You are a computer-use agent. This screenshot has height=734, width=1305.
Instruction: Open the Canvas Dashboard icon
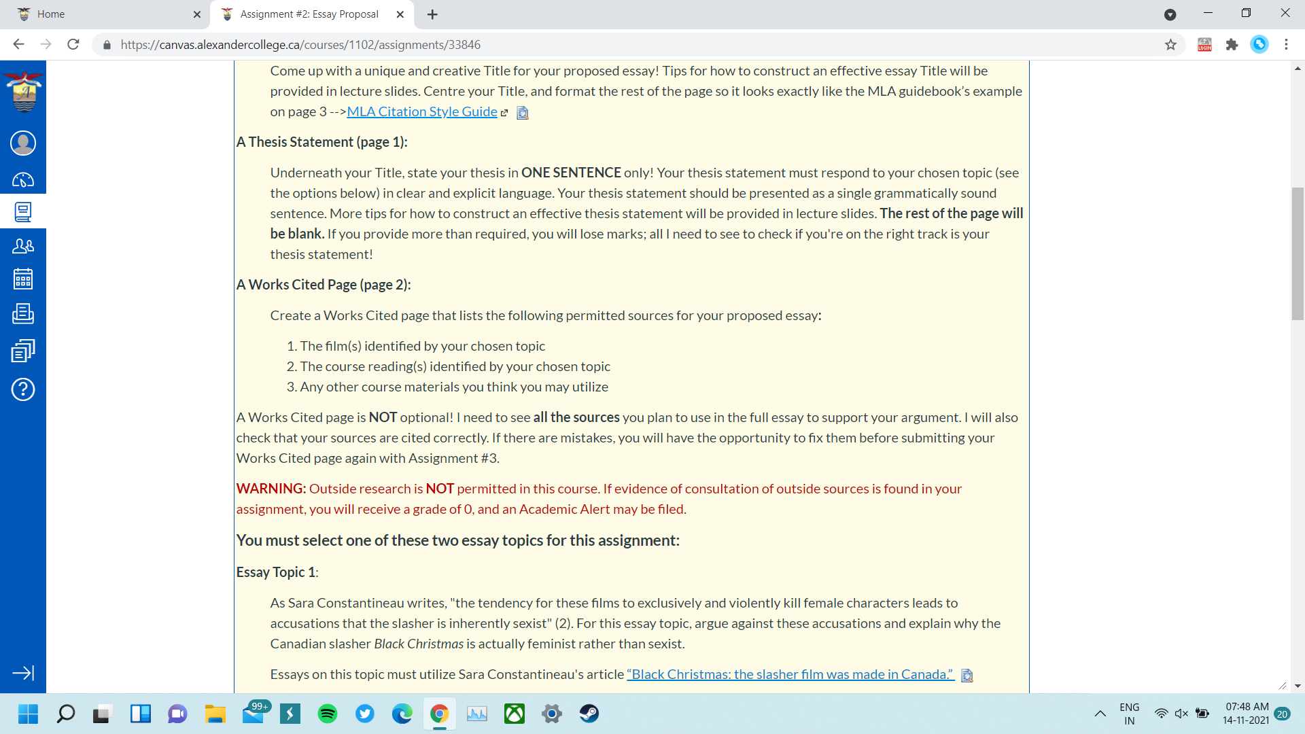coord(23,180)
